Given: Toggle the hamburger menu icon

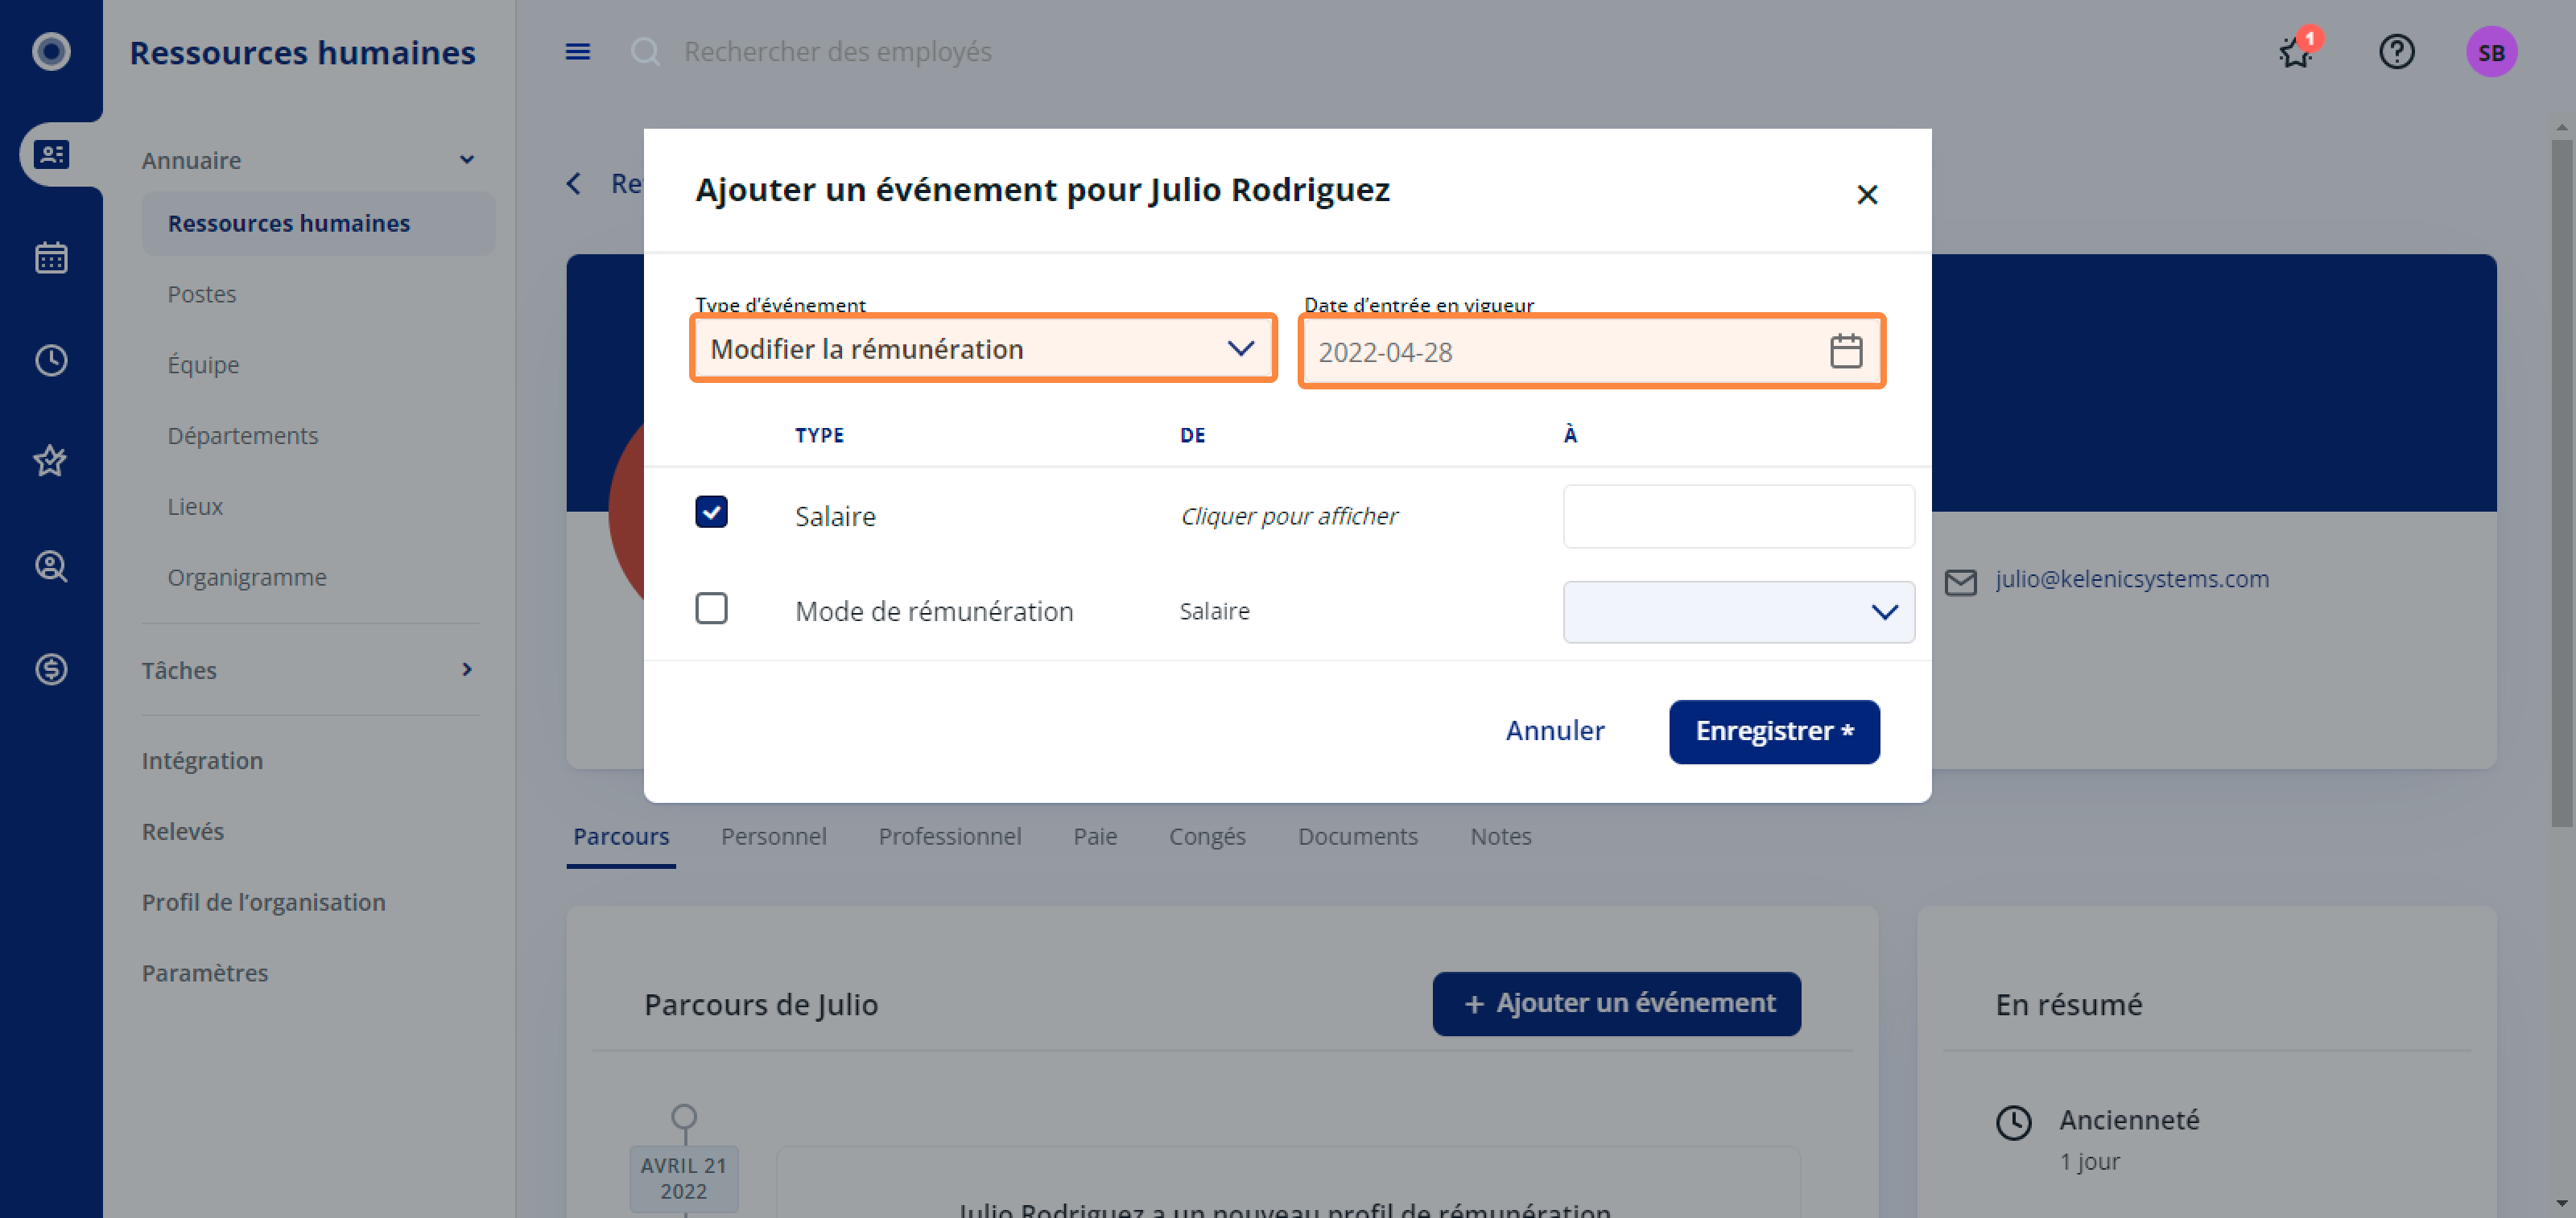Looking at the screenshot, I should pos(578,52).
